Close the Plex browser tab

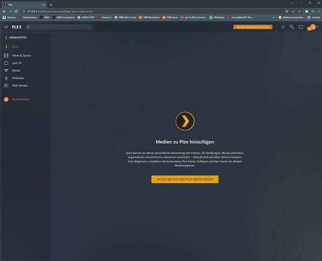click(x=43, y=5)
